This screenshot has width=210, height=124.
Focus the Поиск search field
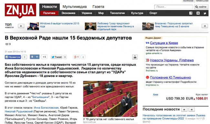coord(173,7)
